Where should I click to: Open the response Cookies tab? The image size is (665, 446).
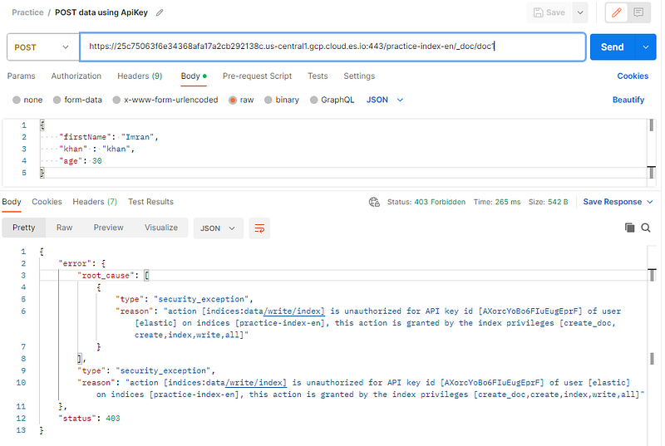coord(47,202)
